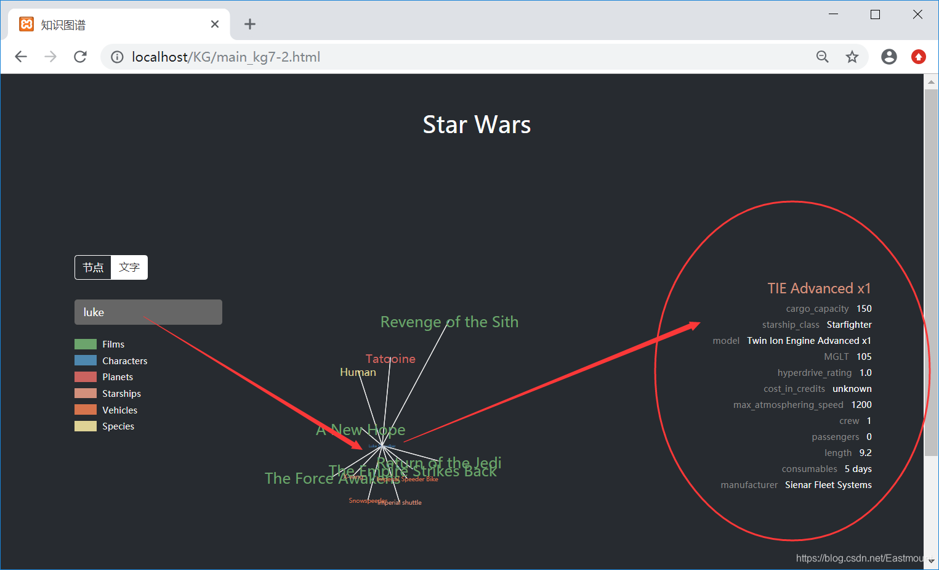939x570 pixels.
Task: Go forward in browser history
Action: (50, 57)
